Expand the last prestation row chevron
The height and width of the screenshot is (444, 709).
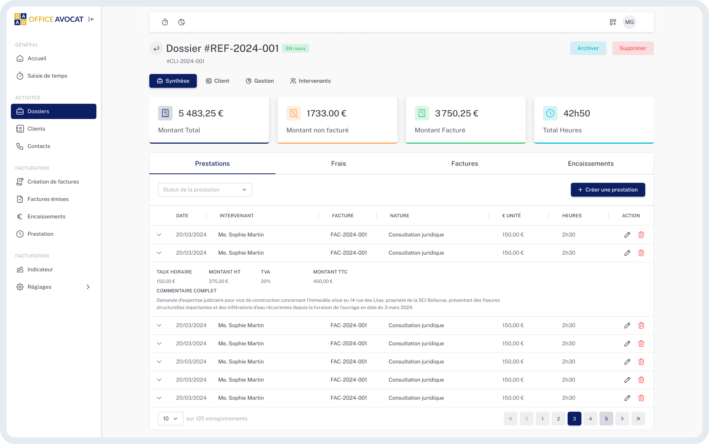pyautogui.click(x=159, y=398)
